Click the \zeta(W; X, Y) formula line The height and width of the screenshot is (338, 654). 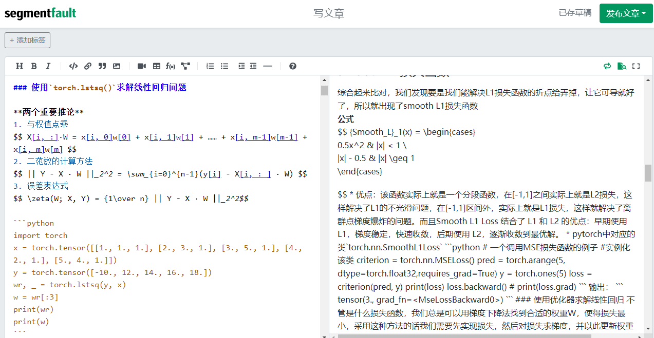pyautogui.click(x=131, y=198)
